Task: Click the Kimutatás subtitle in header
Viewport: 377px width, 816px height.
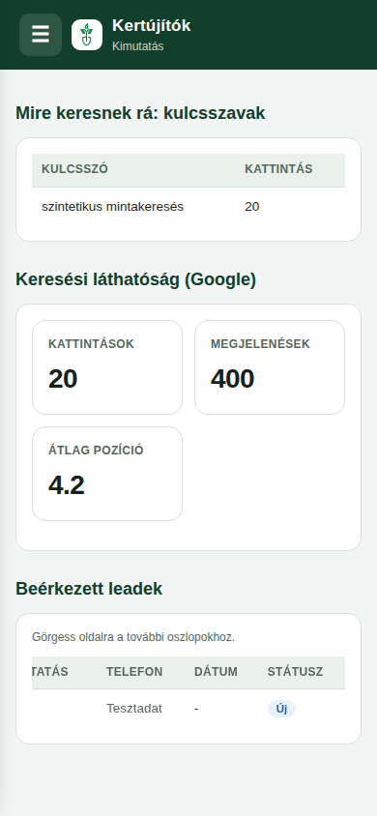Action: tap(138, 46)
